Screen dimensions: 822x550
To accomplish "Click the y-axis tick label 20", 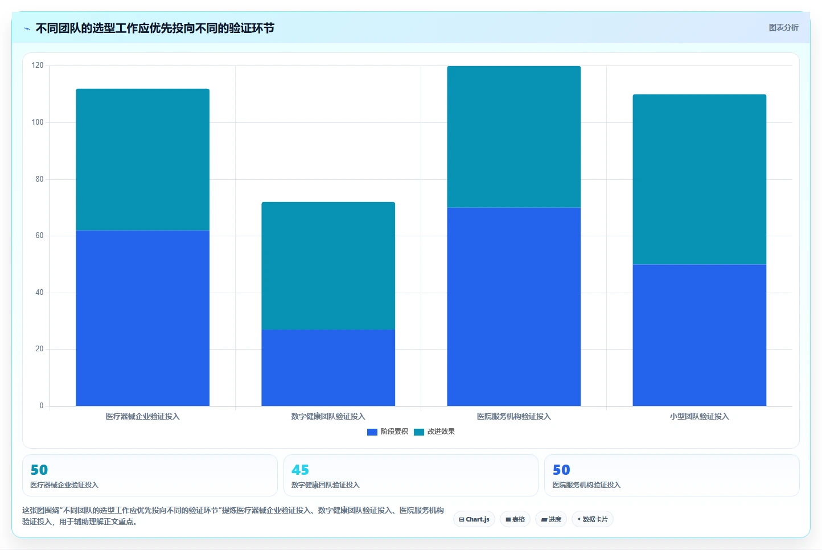I will [39, 349].
